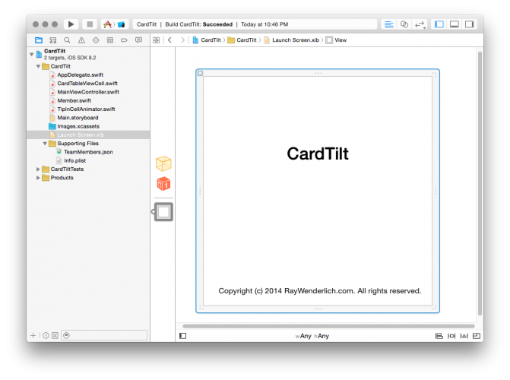Toggle the Navigator pane visibility

pos(439,24)
